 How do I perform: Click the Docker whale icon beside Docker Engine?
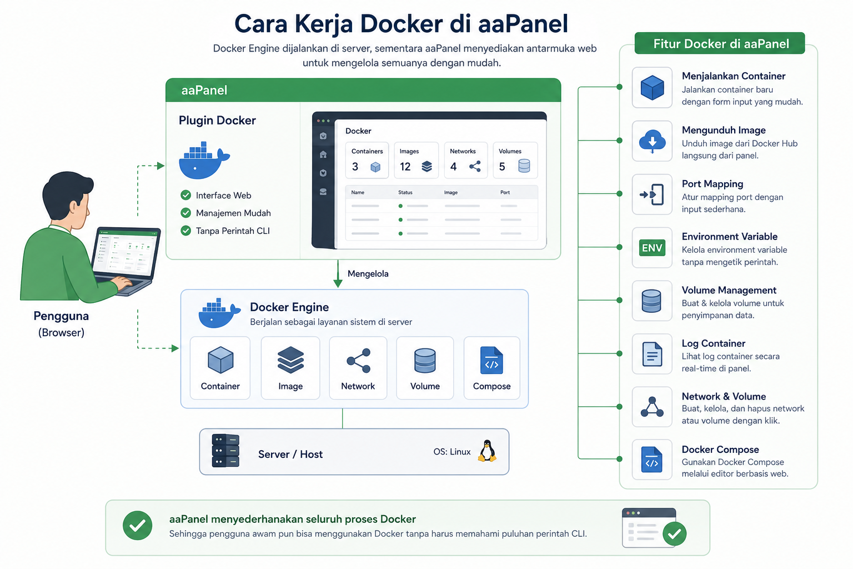click(x=219, y=313)
